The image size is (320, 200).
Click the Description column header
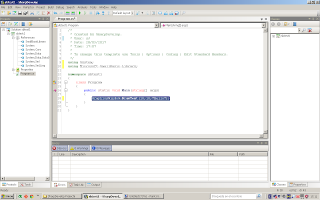point(139,154)
